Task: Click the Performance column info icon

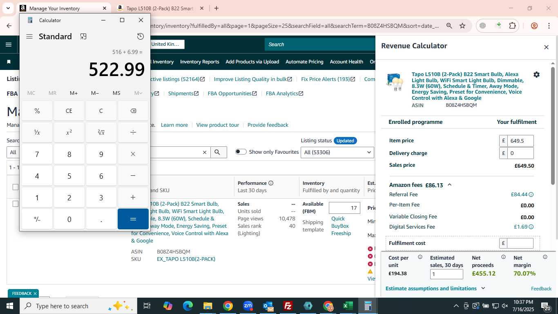Action: [271, 183]
